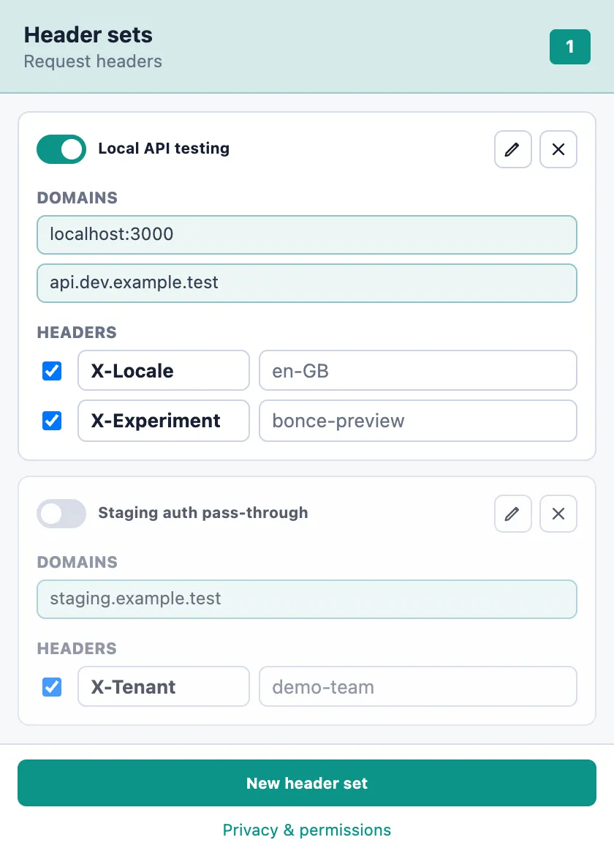Screen dimensions: 614x859
Task: Click the active sets count badge
Action: click(x=569, y=47)
